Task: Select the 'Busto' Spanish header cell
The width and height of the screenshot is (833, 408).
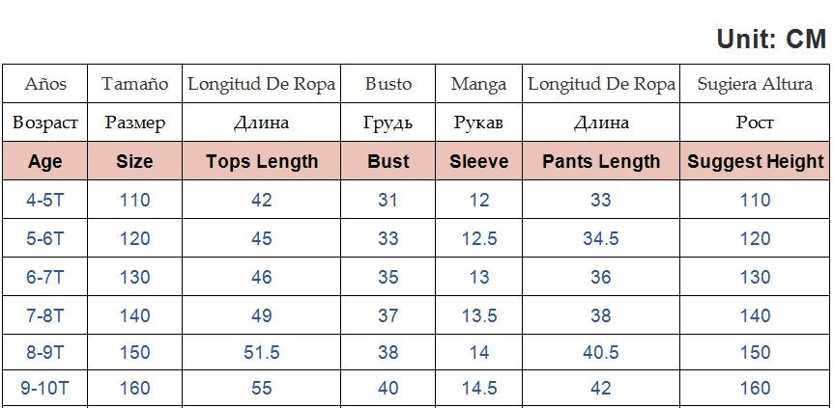Action: tap(388, 84)
